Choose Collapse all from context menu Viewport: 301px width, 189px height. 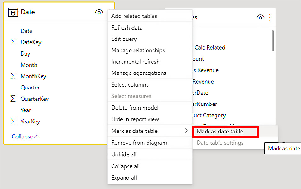(x=125, y=166)
